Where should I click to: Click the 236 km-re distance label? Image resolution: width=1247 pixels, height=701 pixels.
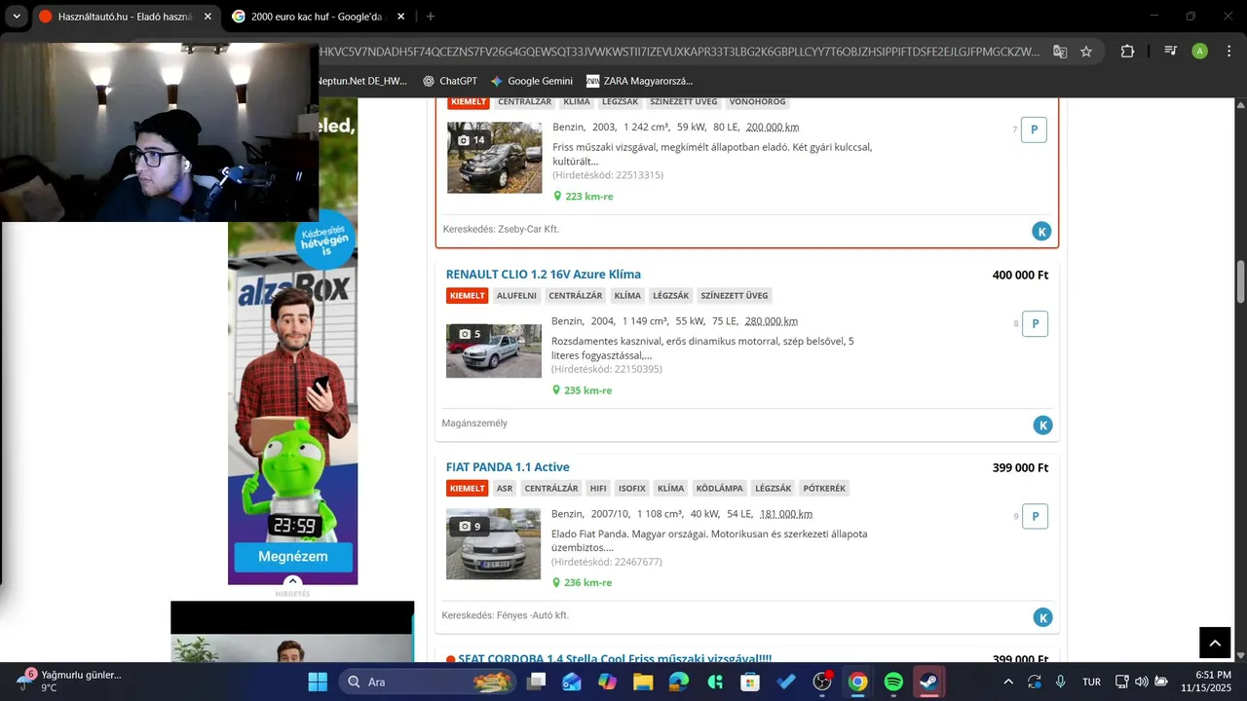[x=587, y=583]
